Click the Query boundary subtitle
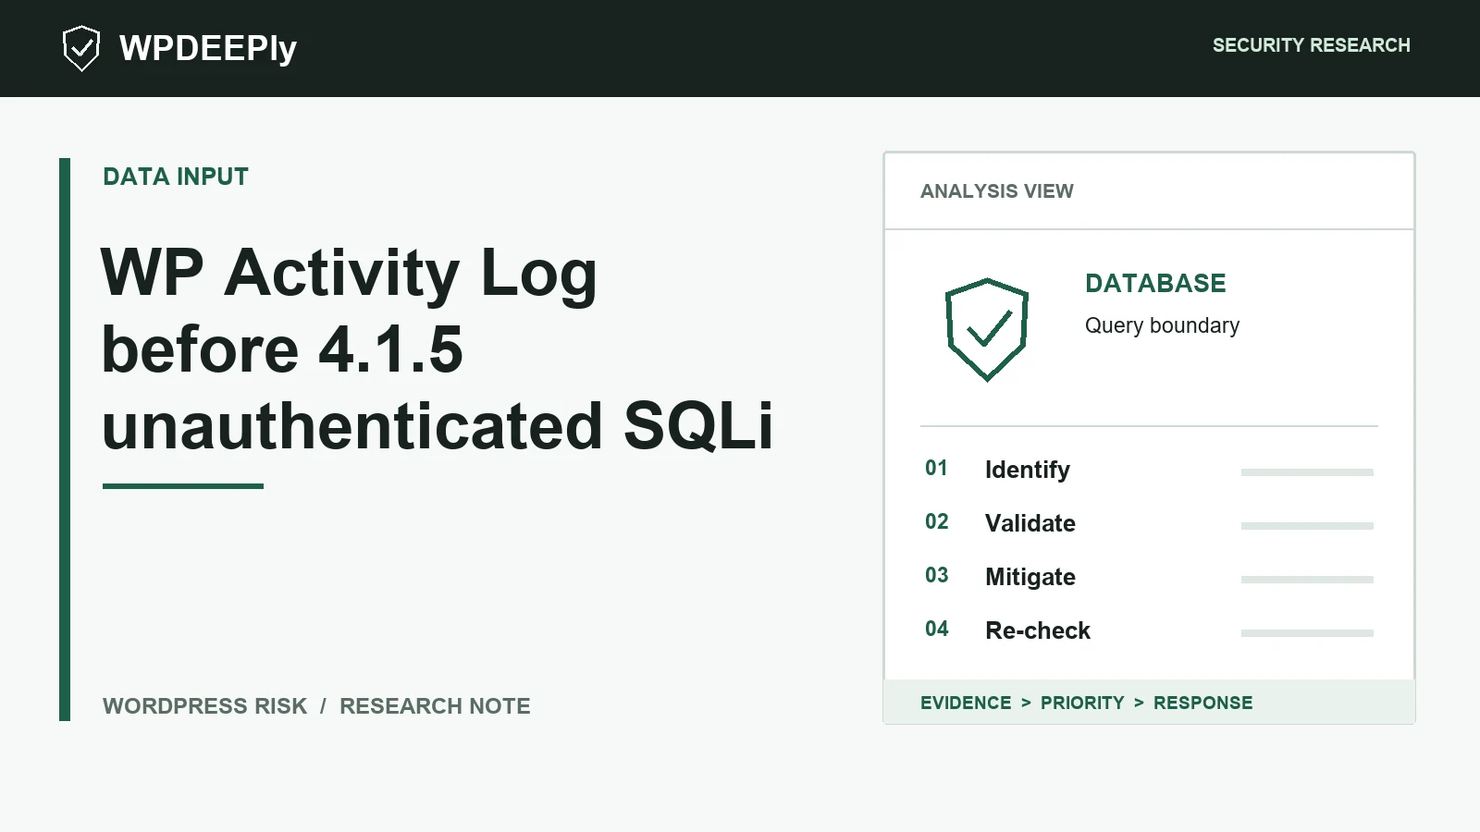This screenshot has width=1480, height=832. pos(1162,325)
